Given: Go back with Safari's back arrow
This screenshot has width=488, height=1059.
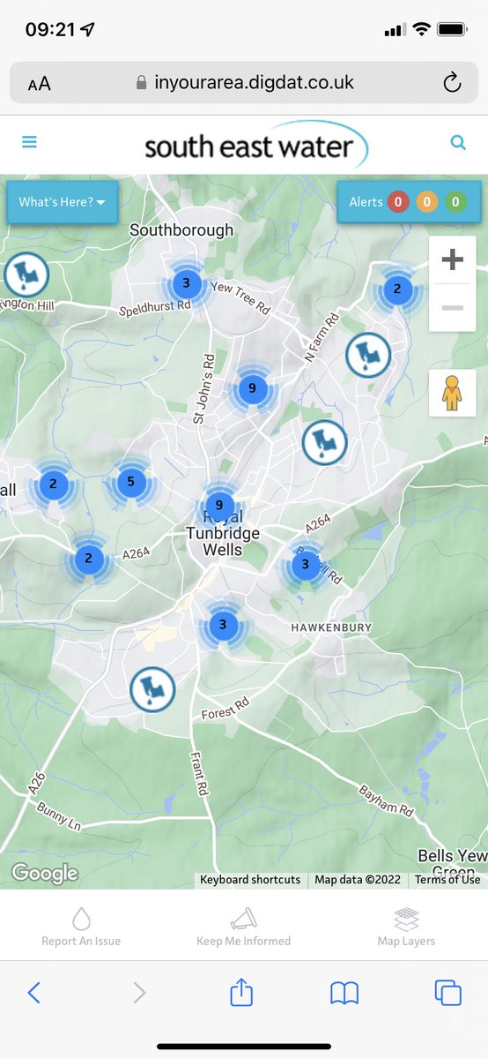Looking at the screenshot, I should [x=33, y=993].
